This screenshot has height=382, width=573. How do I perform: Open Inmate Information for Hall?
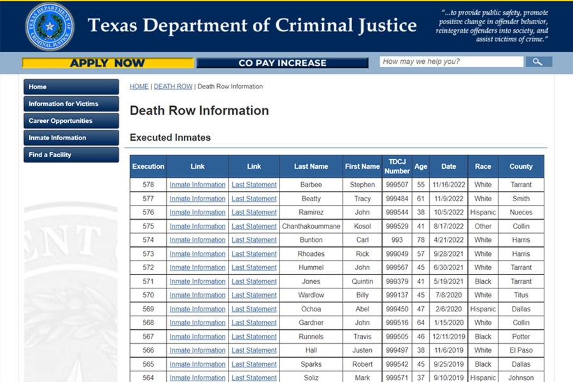197,350
